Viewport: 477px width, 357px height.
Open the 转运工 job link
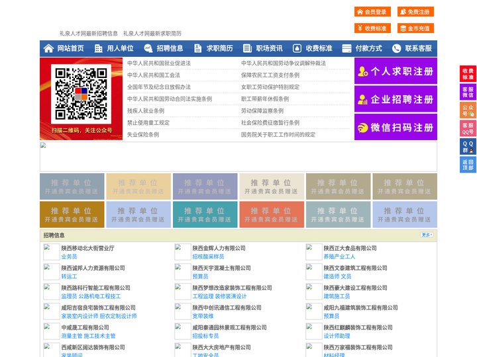click(x=69, y=276)
